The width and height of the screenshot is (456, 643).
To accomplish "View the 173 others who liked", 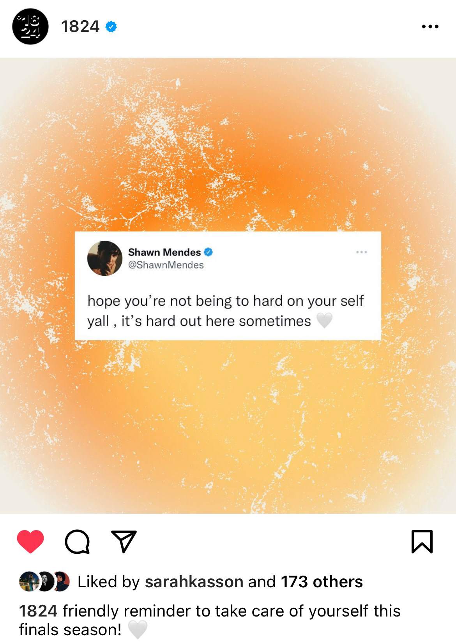I will 322,582.
